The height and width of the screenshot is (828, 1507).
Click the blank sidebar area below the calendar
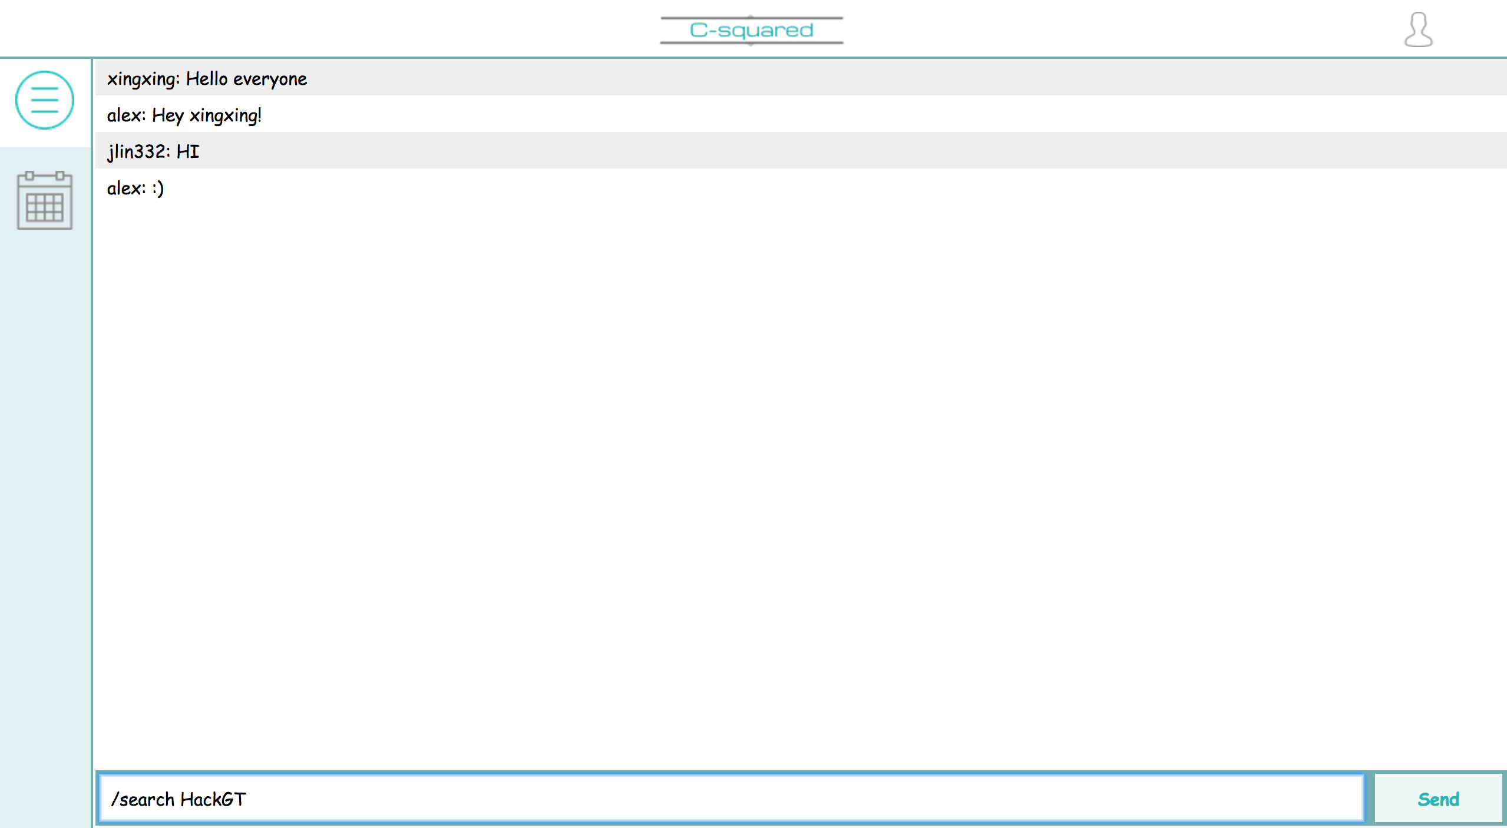coord(45,501)
